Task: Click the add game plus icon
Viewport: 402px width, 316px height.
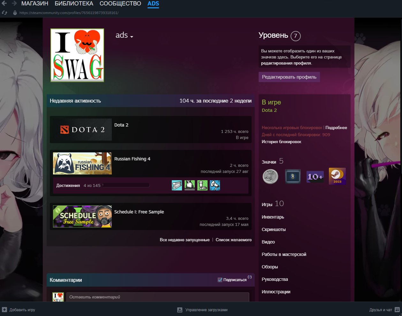Action: pyautogui.click(x=4, y=310)
